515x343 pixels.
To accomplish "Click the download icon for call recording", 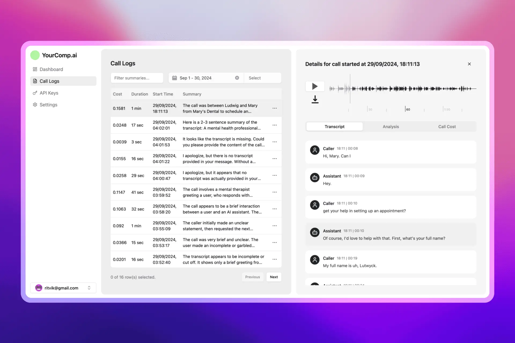I will [314, 99].
